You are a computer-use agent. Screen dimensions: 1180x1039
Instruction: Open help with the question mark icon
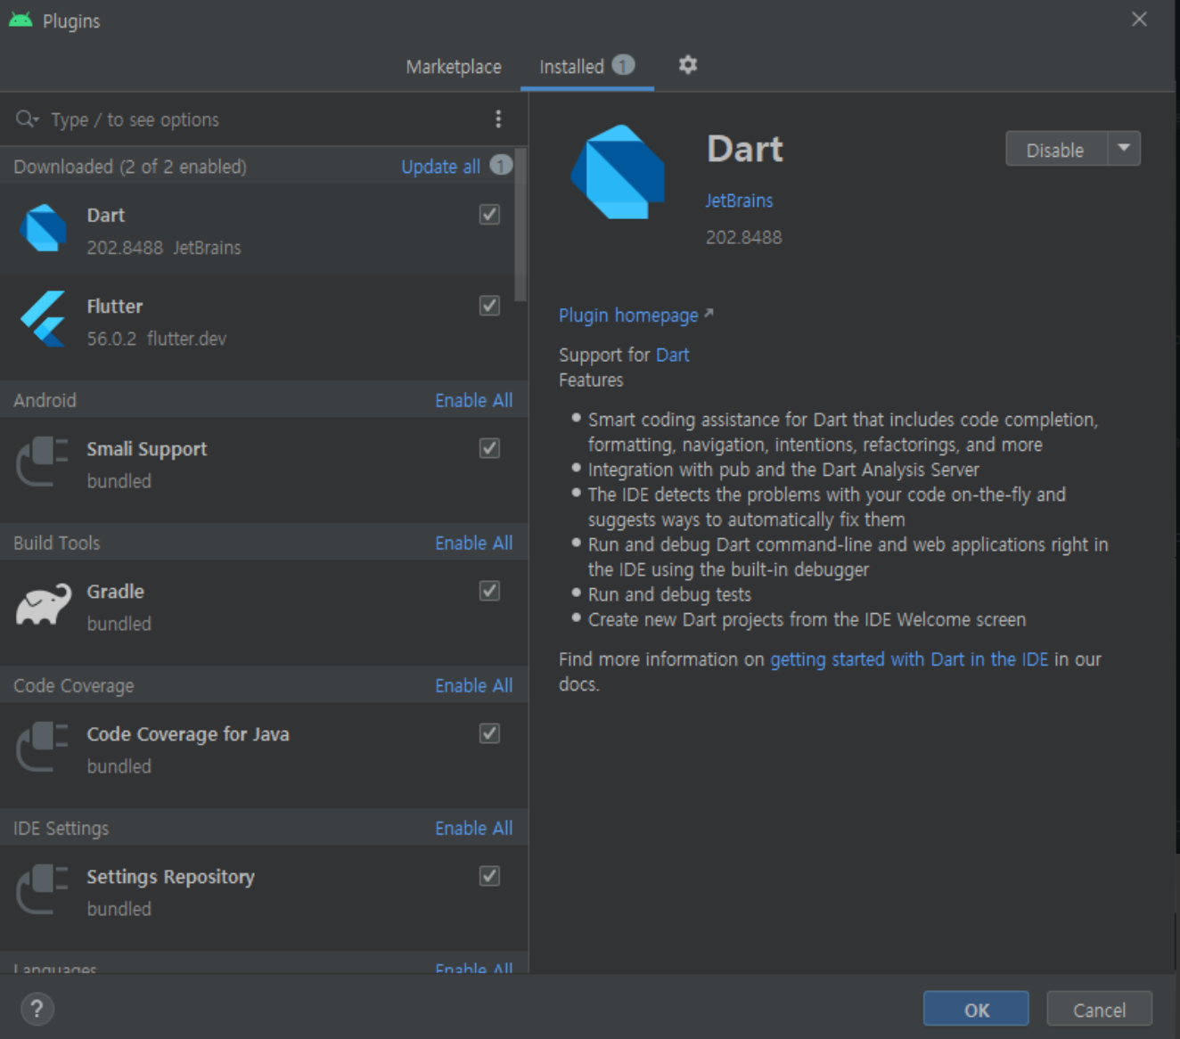[37, 1009]
